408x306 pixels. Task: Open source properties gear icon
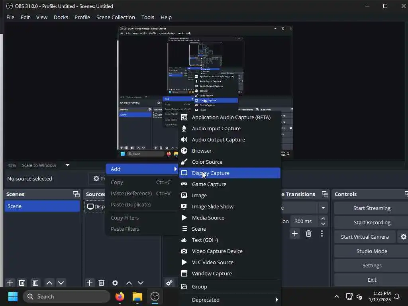click(x=115, y=283)
